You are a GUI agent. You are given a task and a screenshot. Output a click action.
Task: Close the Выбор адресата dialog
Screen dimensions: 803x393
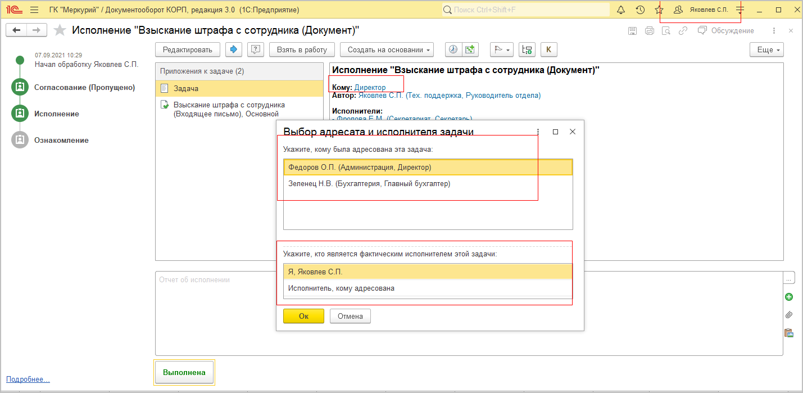point(573,132)
